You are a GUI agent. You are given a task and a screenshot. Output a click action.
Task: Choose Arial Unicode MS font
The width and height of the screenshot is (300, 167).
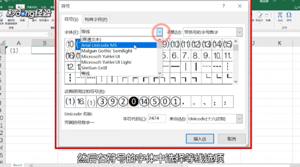tap(118, 45)
